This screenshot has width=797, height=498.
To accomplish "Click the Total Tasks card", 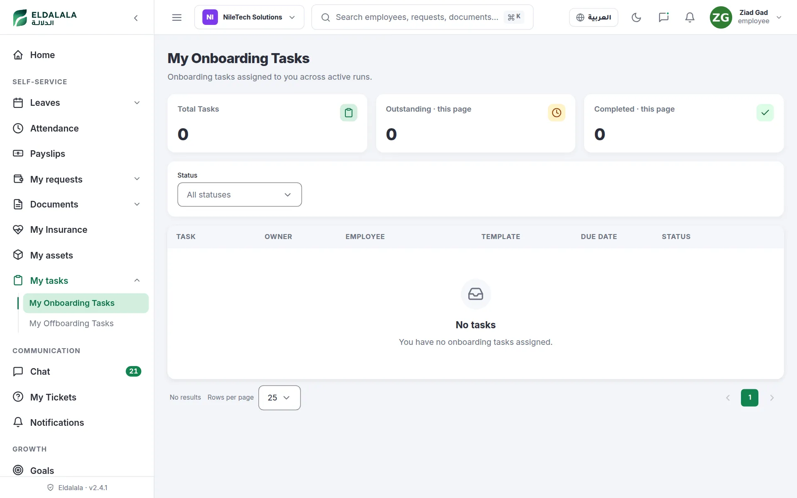I will pyautogui.click(x=267, y=123).
